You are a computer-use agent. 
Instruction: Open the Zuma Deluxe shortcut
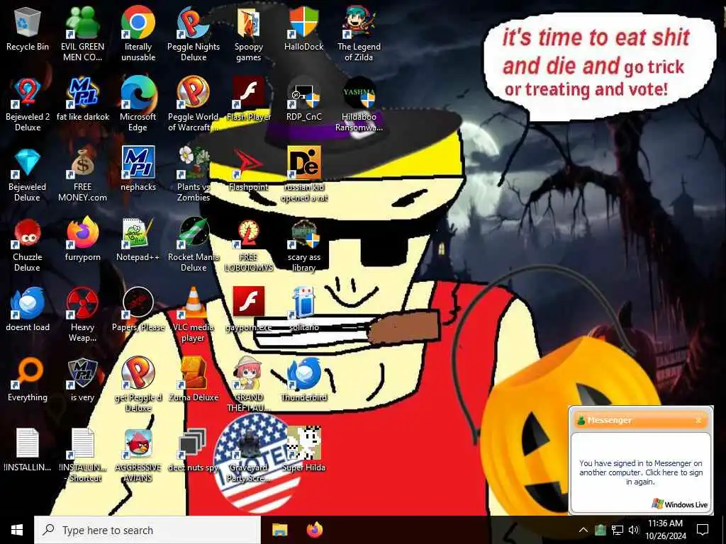pos(194,374)
